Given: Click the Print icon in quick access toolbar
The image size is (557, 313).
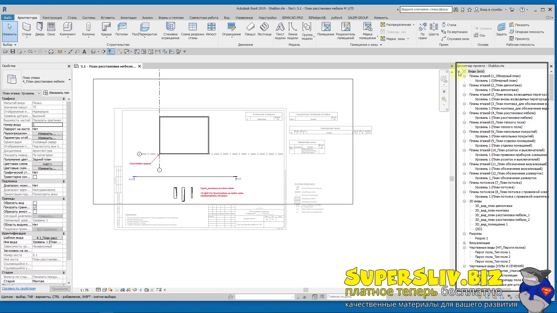Looking at the screenshot, I should [x=51, y=52].
